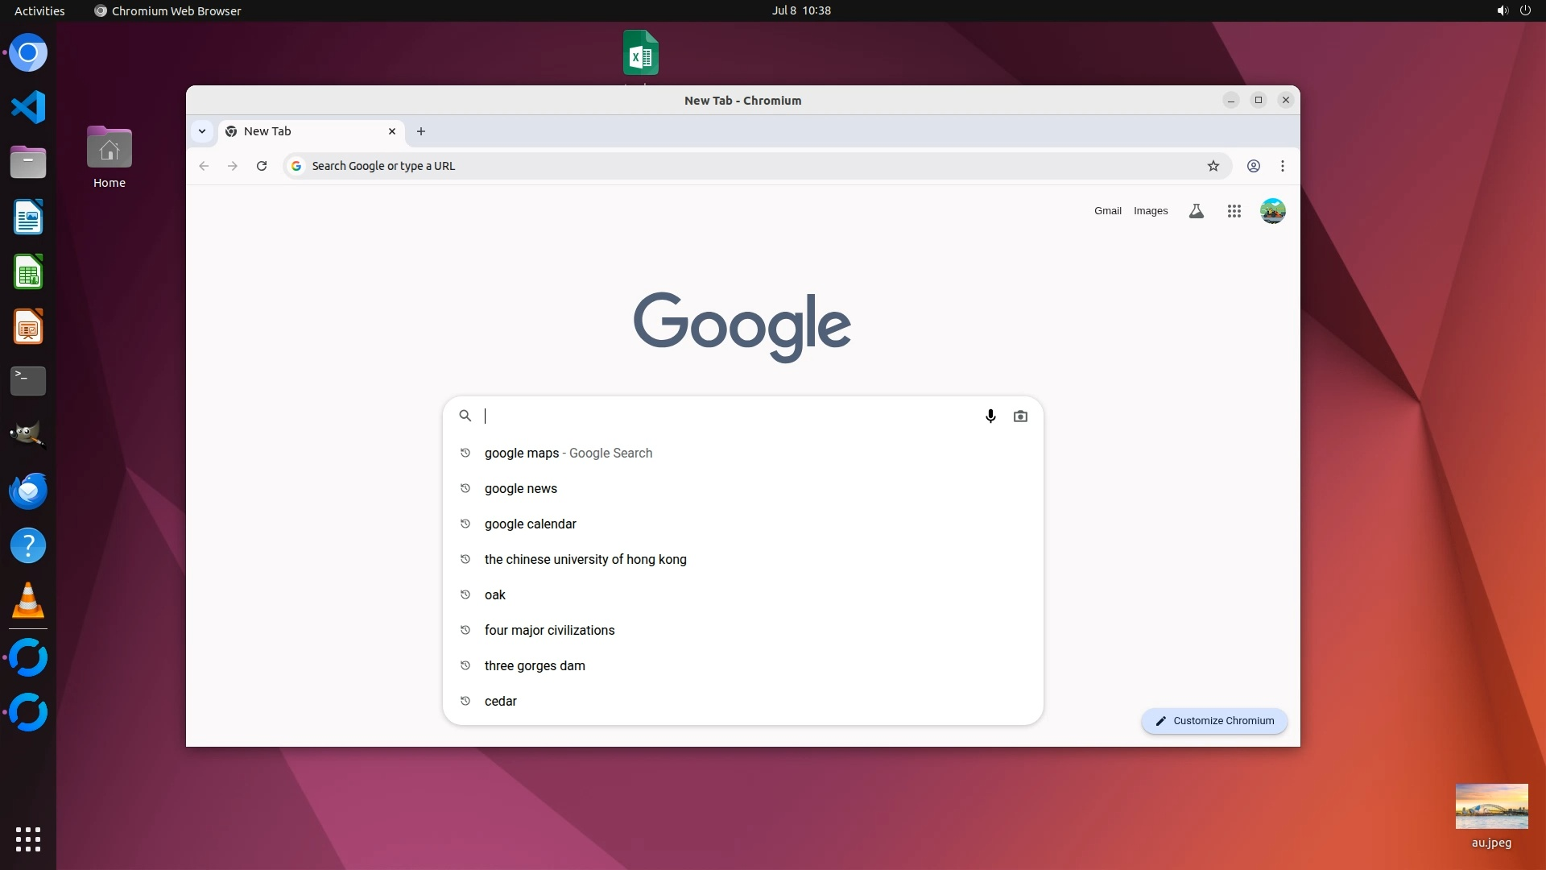Open Chromium three-dot menu
Image resolution: width=1546 pixels, height=870 pixels.
[1282, 166]
